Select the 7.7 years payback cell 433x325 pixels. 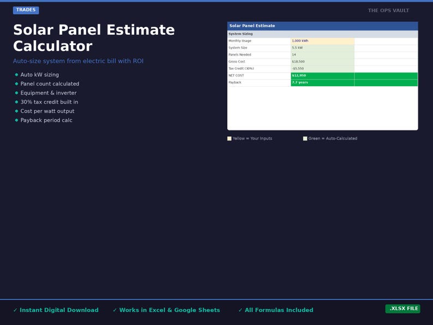pos(322,82)
